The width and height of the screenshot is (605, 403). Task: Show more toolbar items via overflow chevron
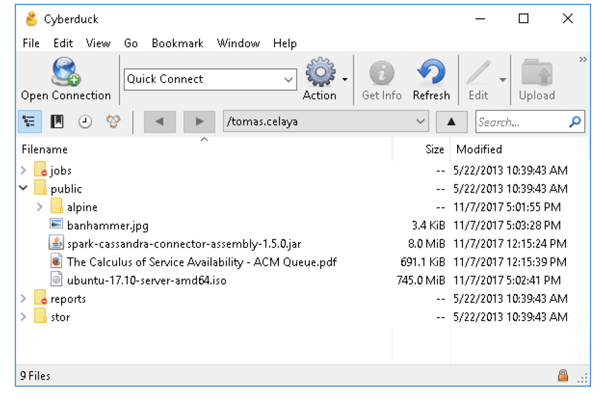point(583,59)
